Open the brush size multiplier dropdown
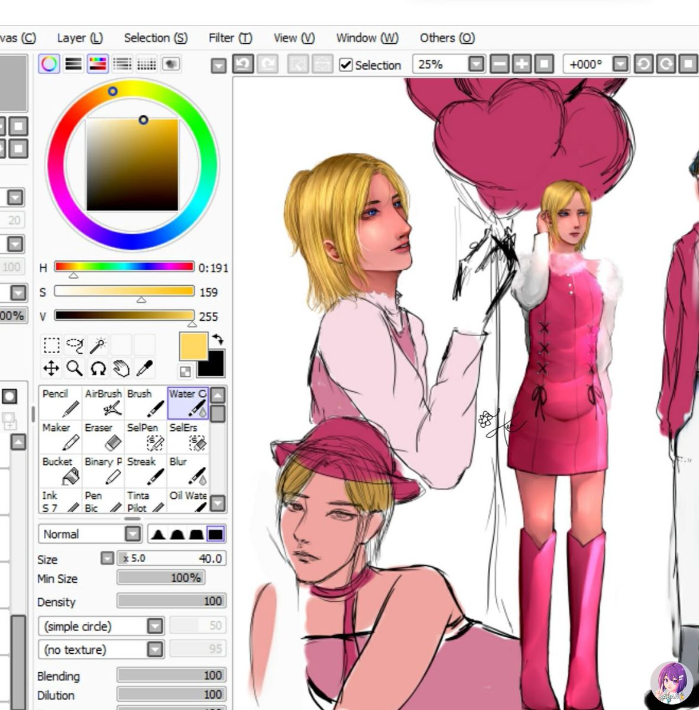 [x=107, y=559]
